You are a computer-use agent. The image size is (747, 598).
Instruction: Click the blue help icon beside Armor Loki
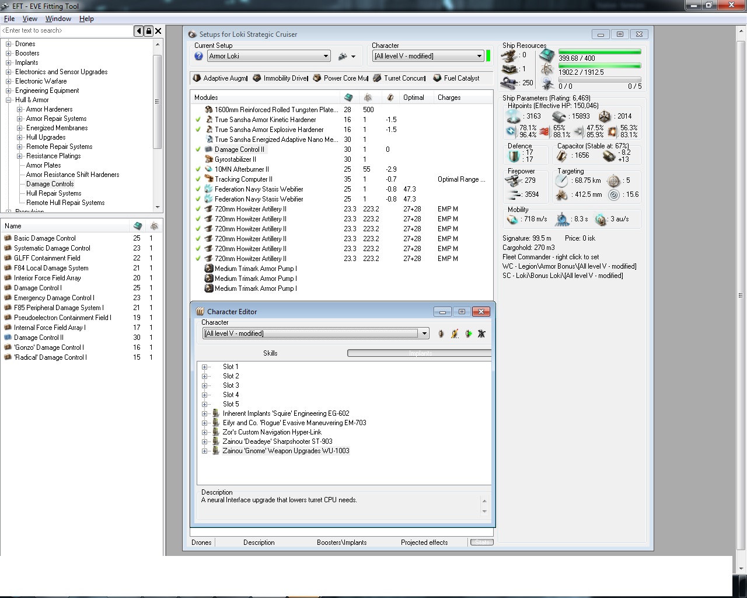[x=198, y=56]
